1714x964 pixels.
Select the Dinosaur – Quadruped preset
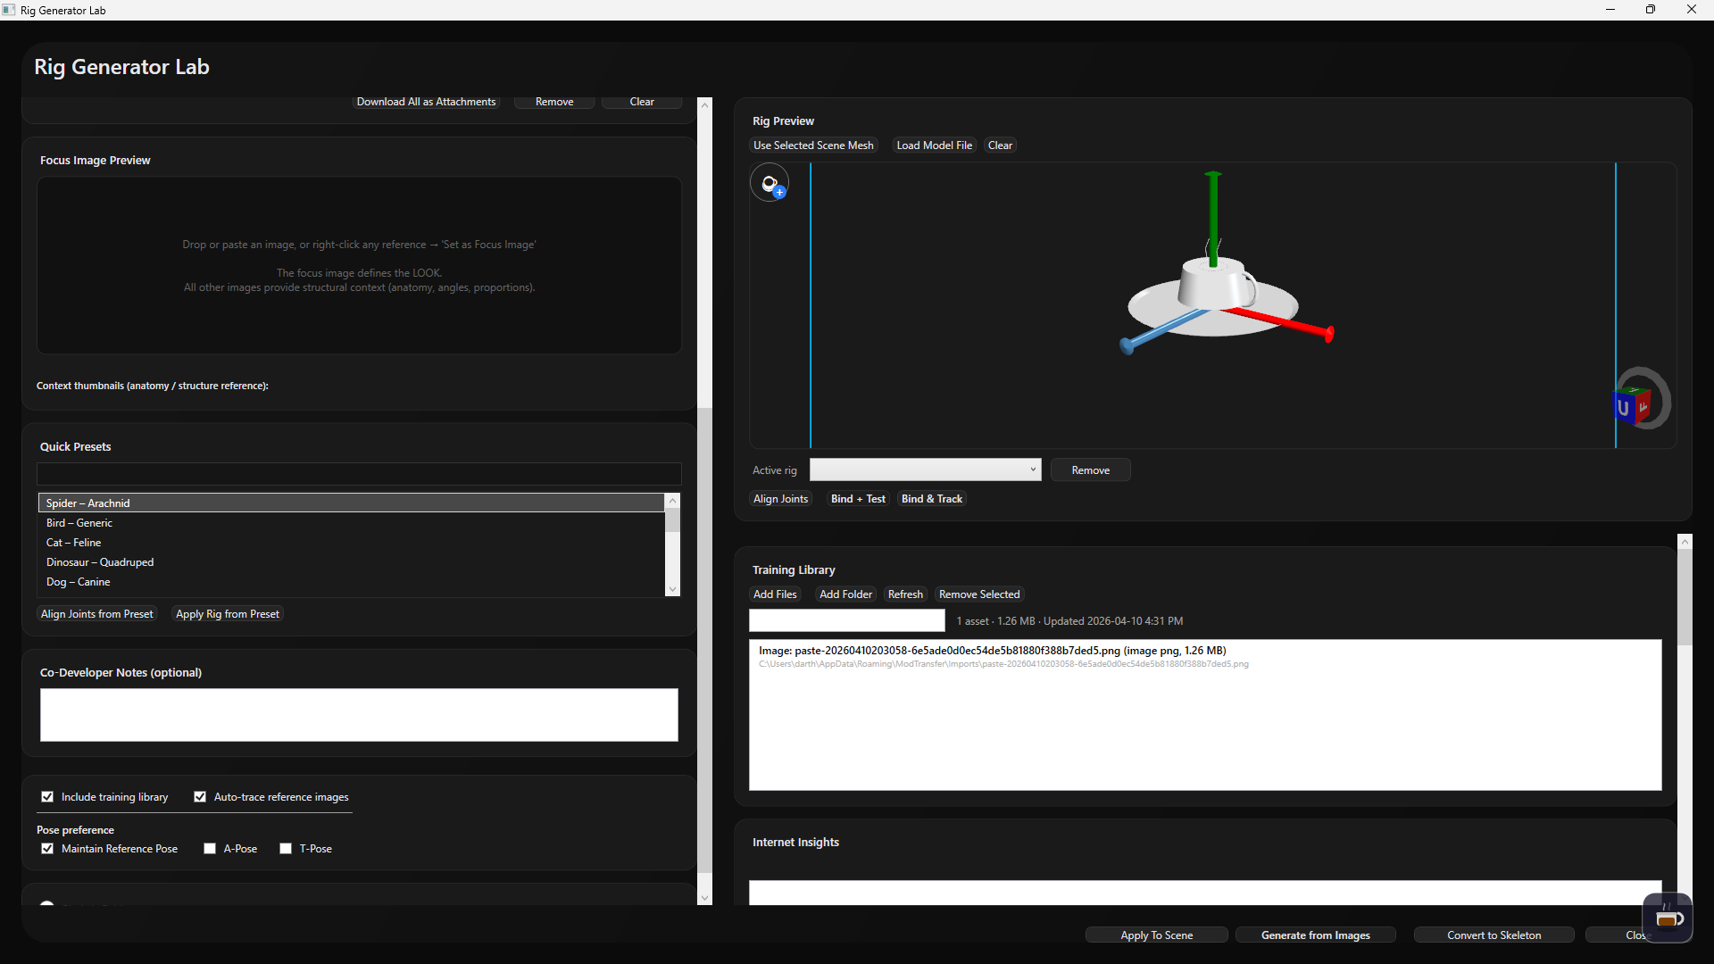(x=99, y=561)
